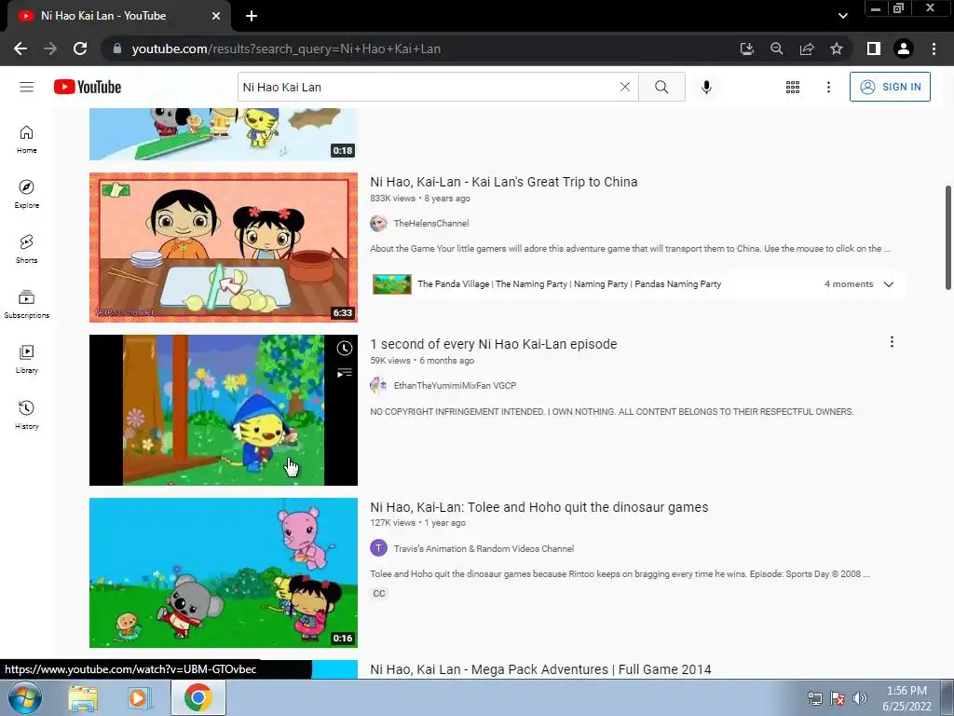The image size is (954, 716).
Task: Clear the search box with the X
Action: [625, 87]
